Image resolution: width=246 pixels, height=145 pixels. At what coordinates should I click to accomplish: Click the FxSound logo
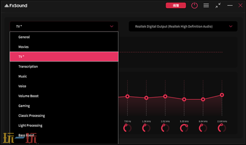click(16, 6)
